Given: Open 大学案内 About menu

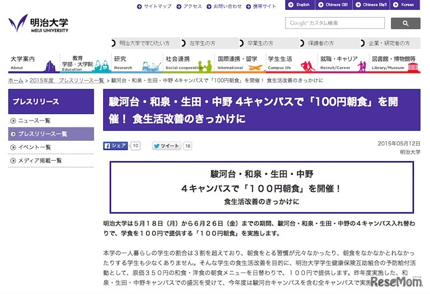Looking at the screenshot, I should point(34,63).
